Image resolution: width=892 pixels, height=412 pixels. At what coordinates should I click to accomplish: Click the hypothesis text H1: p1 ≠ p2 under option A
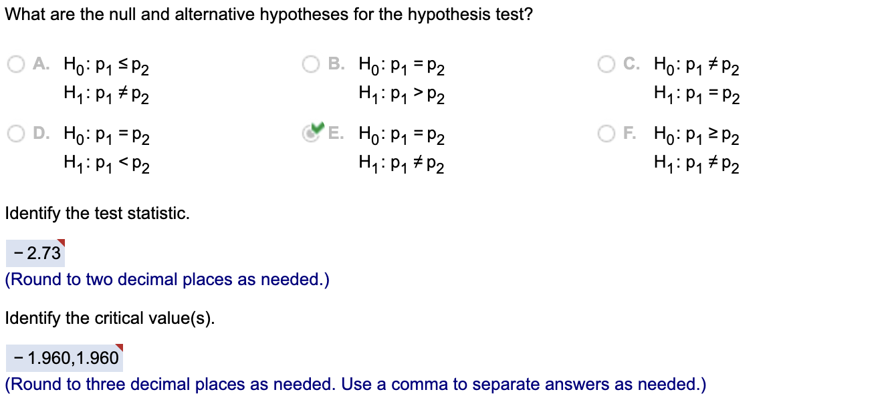[106, 94]
